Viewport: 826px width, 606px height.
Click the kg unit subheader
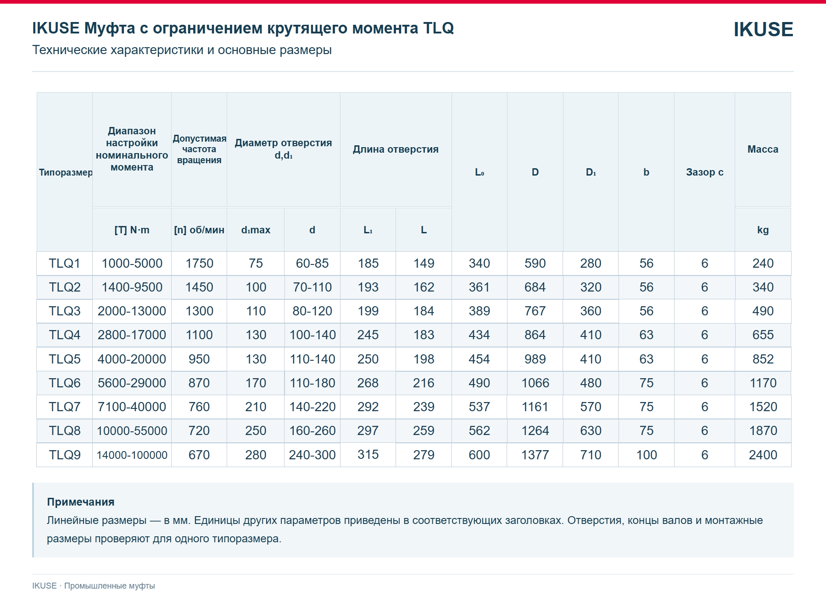(763, 230)
